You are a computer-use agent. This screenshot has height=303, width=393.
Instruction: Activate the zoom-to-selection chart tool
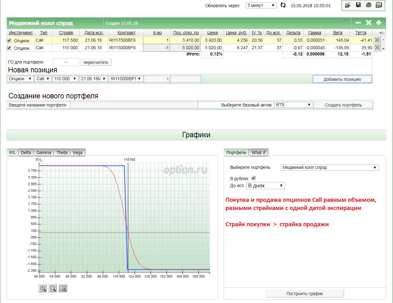click(x=63, y=288)
